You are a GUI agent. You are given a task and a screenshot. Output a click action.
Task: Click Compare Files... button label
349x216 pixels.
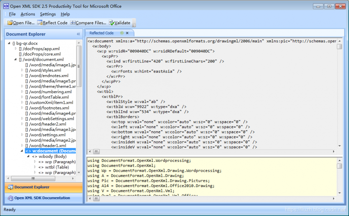(x=91, y=23)
